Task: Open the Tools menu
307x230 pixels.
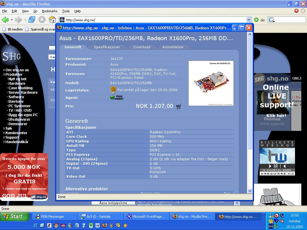Action: click(x=66, y=11)
